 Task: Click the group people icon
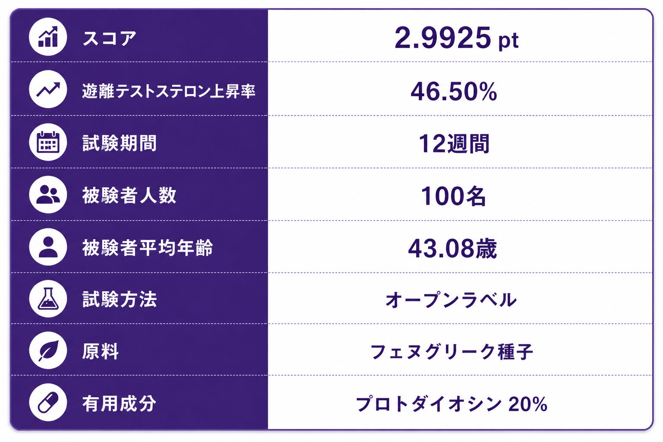pyautogui.click(x=48, y=195)
